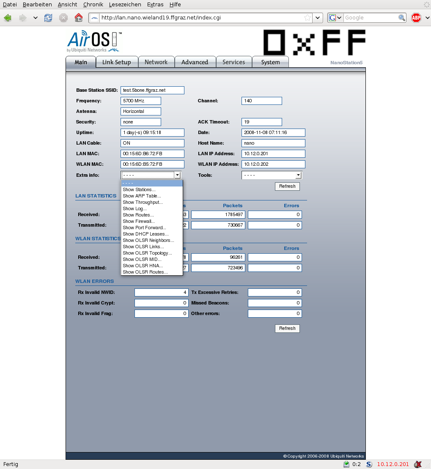Click the search magnifier icon
The image size is (431, 469).
[402, 18]
